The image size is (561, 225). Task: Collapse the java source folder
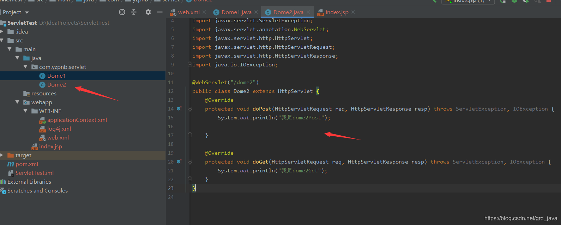pos(17,58)
